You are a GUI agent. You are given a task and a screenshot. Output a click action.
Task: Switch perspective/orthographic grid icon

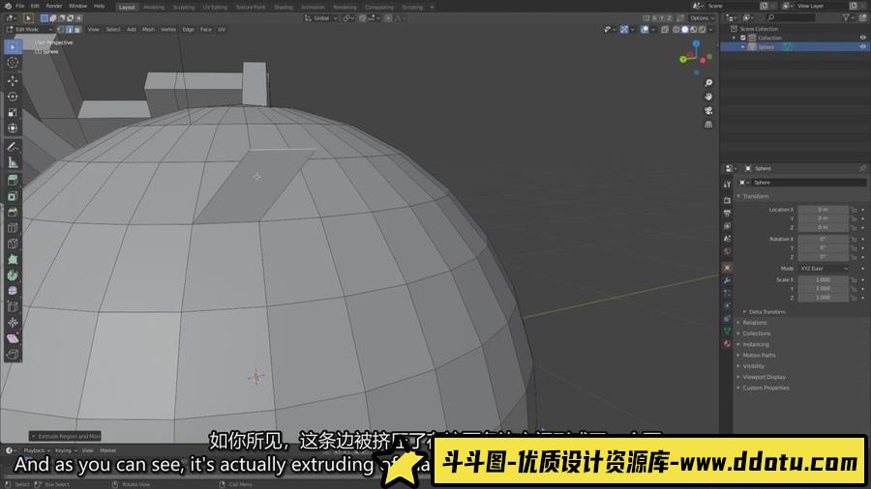(x=708, y=125)
